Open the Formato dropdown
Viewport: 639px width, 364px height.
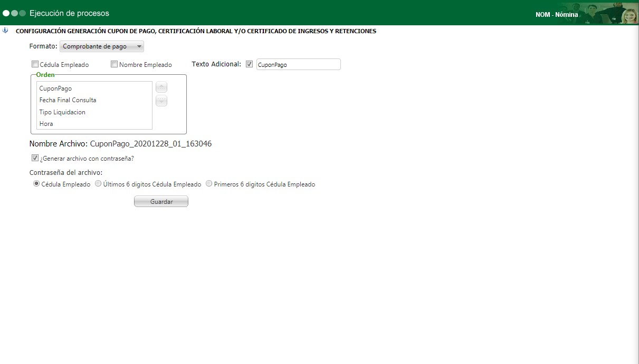pyautogui.click(x=102, y=46)
